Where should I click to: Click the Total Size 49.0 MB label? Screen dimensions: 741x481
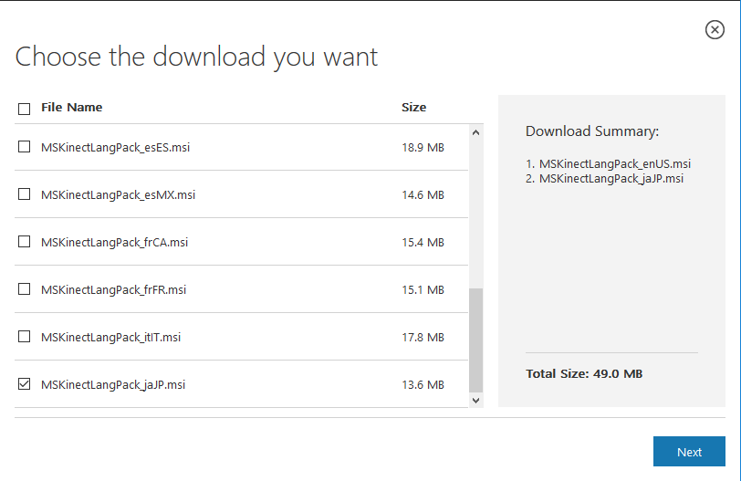click(584, 374)
